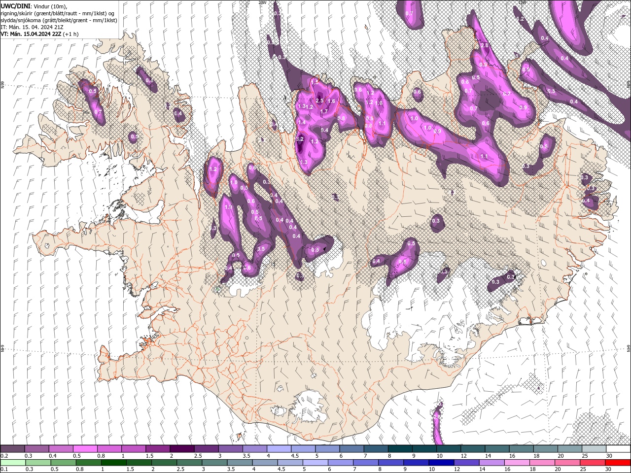Click the valid time 'VT: Mán. 15.04.2024 22Z' line
Screen dimensions: 631x473
(x=31, y=34)
